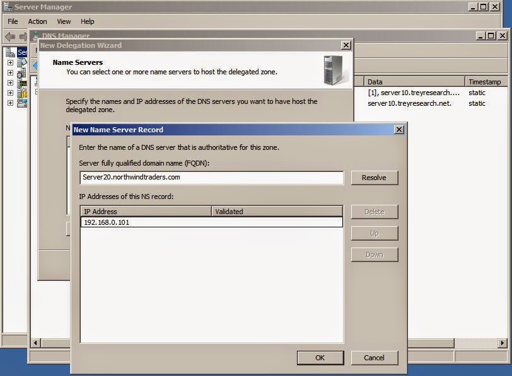Click the Server Manager title bar icon
Image resolution: width=512 pixels, height=376 pixels.
point(8,6)
